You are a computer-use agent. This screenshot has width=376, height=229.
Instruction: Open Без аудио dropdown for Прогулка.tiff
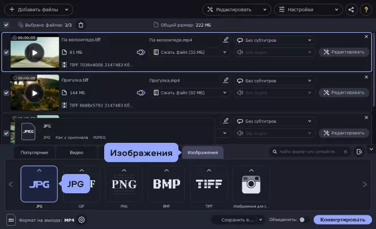(275, 92)
